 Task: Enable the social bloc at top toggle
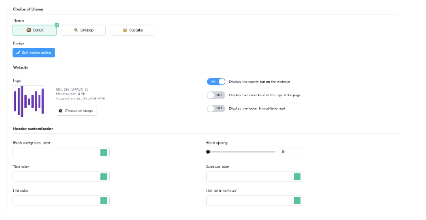coord(216,95)
